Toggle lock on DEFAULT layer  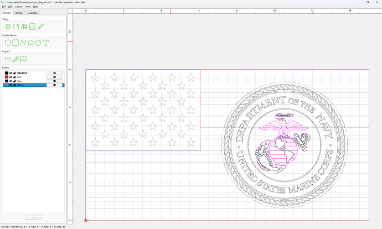(x=14, y=73)
